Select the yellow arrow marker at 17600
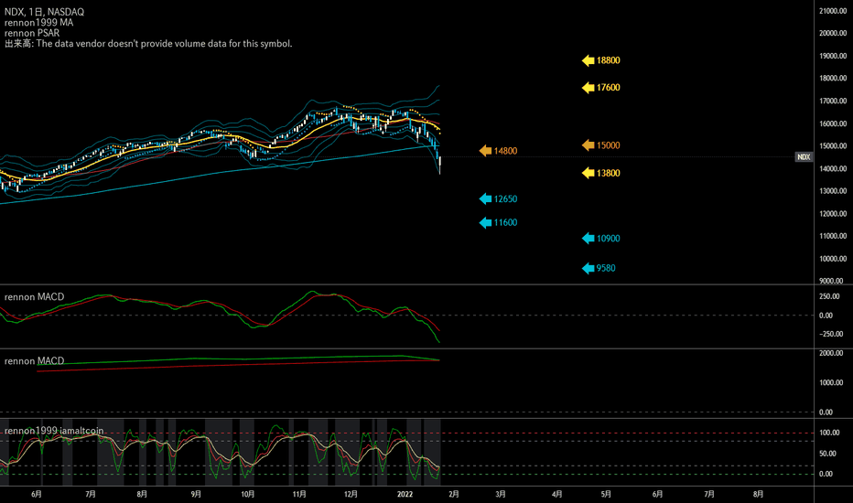The height and width of the screenshot is (503, 853). (588, 88)
